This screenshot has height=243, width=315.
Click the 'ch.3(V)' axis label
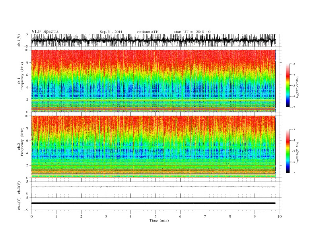(x=19, y=188)
